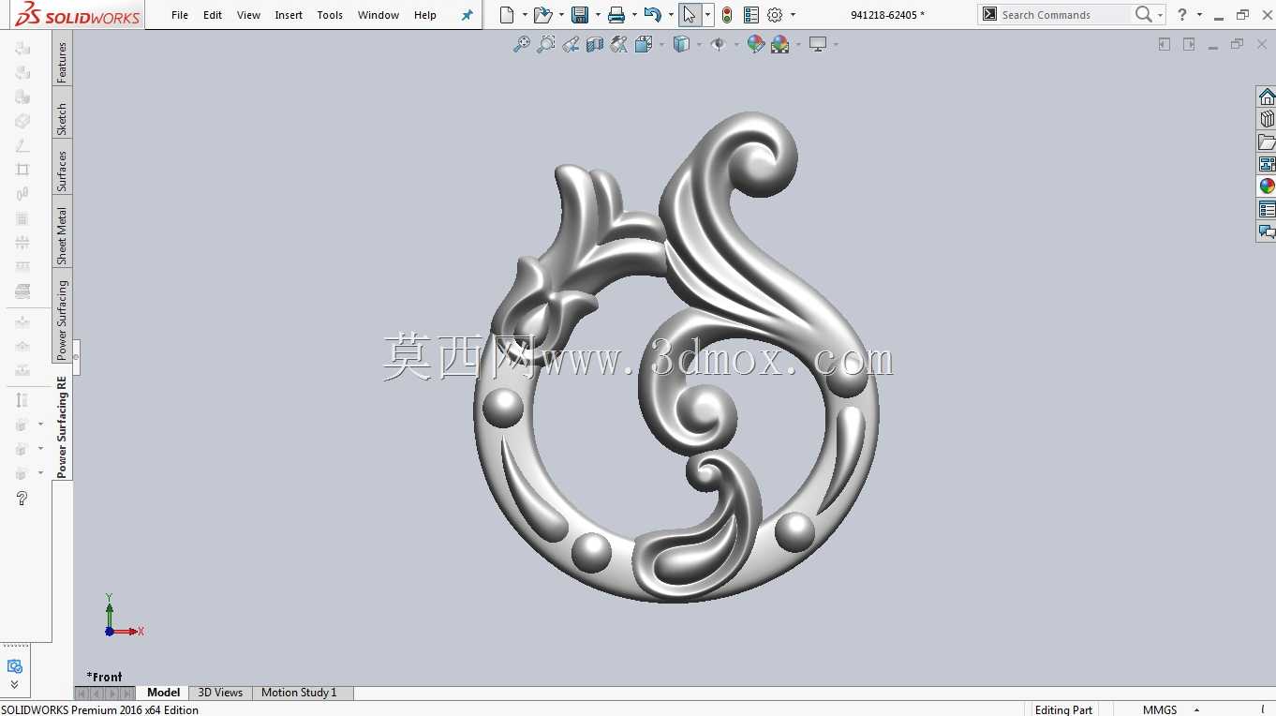Open Custom Properties icon in task pane
Viewport: 1276px width, 716px height.
click(1267, 209)
